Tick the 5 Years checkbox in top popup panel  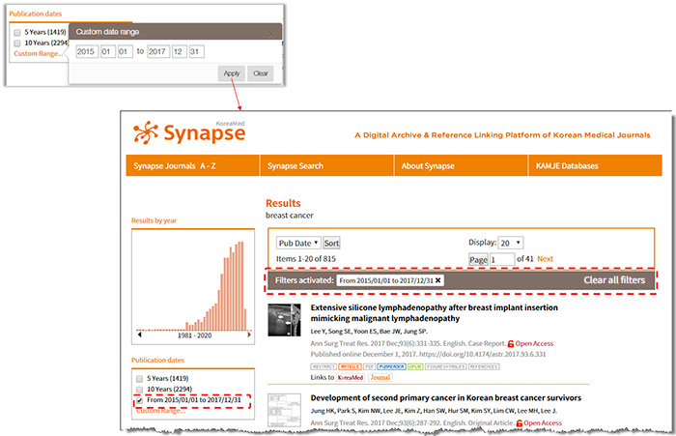pos(17,32)
